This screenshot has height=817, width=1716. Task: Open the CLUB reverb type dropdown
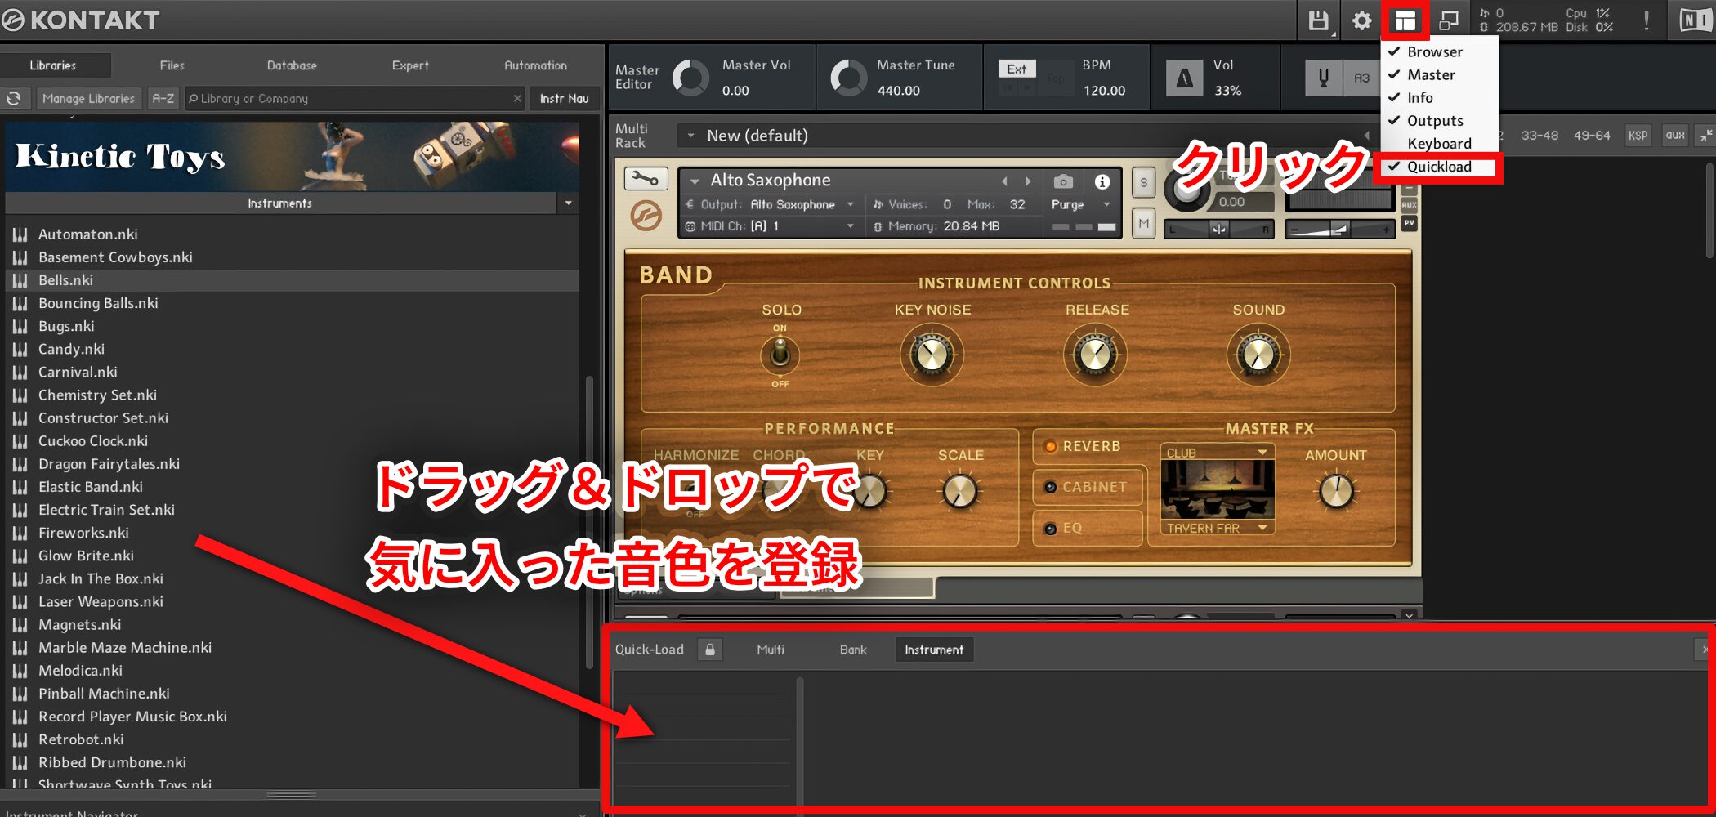[x=1217, y=453]
